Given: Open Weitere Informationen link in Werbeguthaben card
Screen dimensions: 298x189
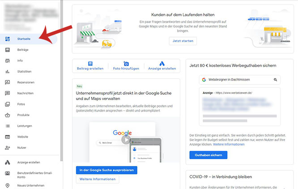Looking at the screenshot, I should [x=229, y=144].
